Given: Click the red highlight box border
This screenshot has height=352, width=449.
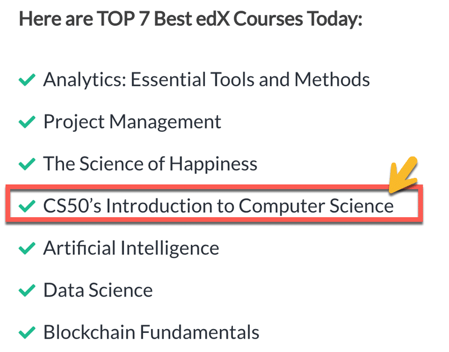Looking at the screenshot, I should pos(214,187).
